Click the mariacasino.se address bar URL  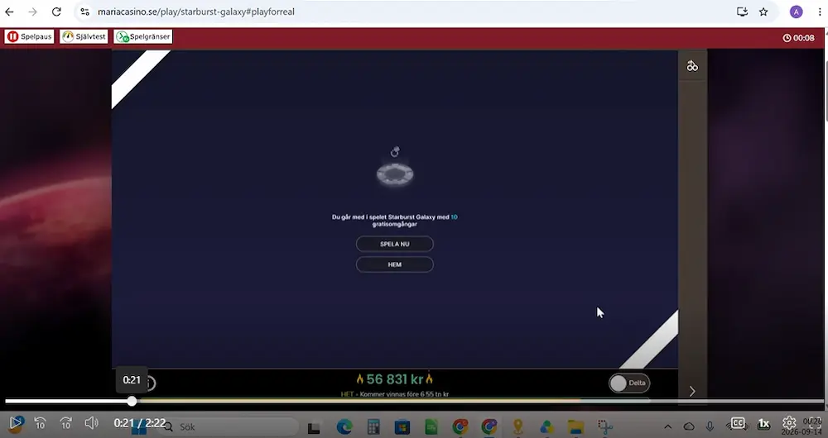point(196,12)
